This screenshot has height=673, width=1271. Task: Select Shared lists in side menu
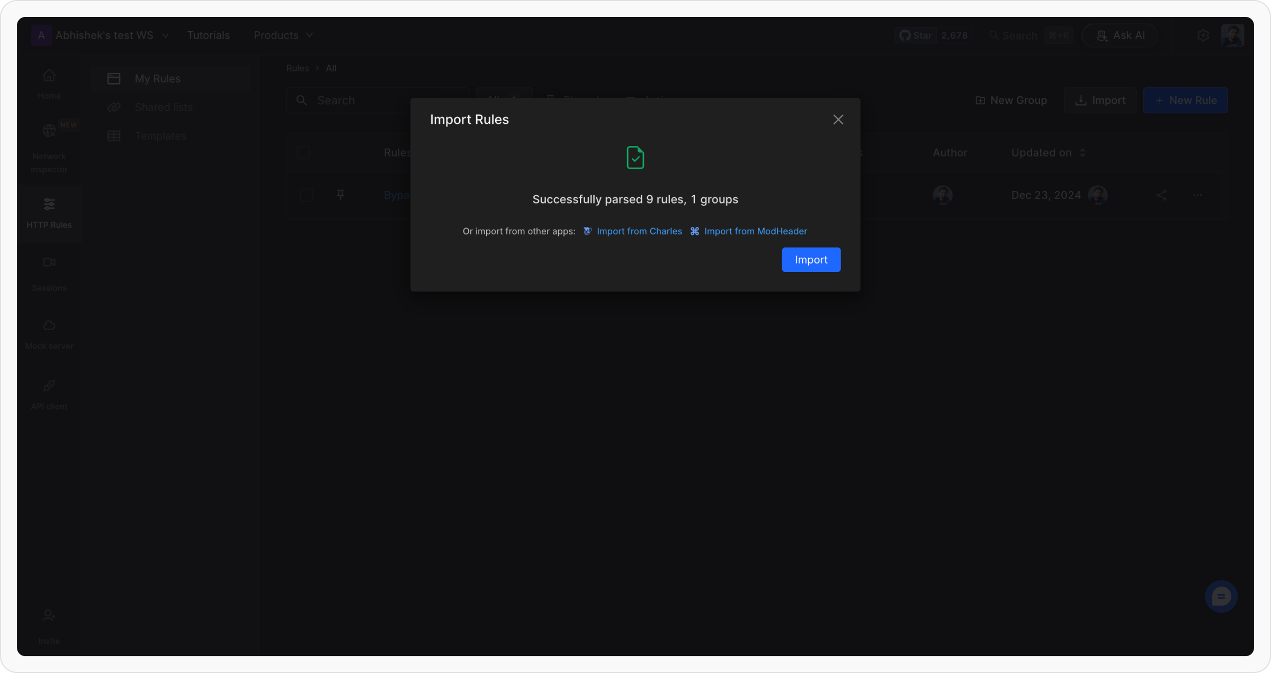click(x=163, y=107)
